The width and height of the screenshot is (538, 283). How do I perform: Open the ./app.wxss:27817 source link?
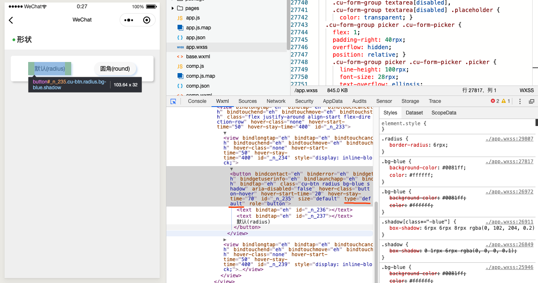pos(509,162)
